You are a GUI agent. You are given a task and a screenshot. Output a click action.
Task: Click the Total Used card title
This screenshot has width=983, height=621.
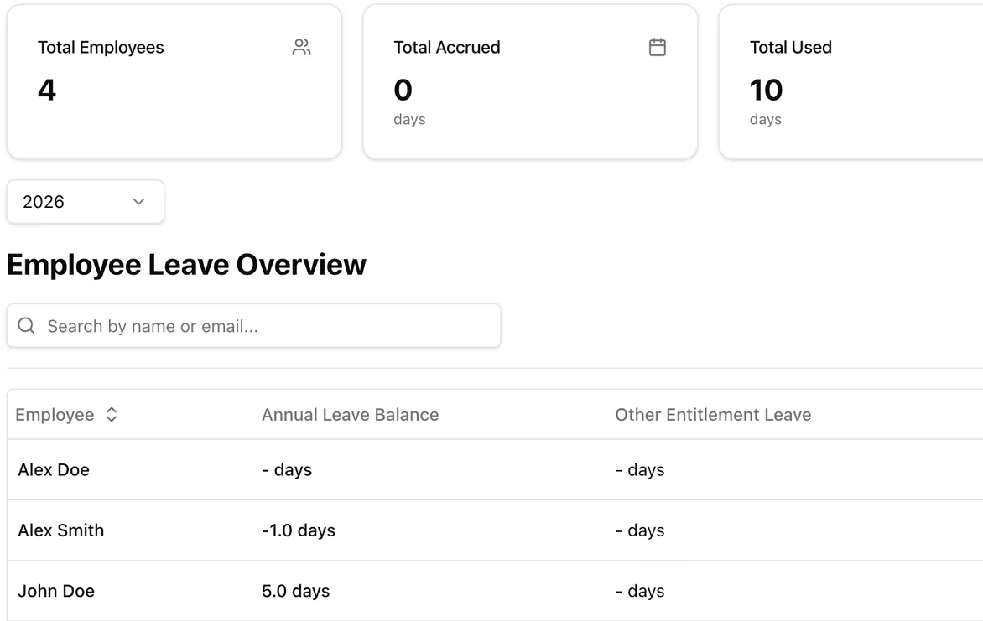click(x=791, y=48)
